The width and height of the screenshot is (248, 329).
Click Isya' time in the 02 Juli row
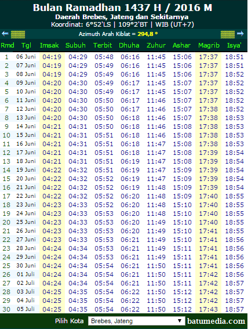click(x=235, y=283)
